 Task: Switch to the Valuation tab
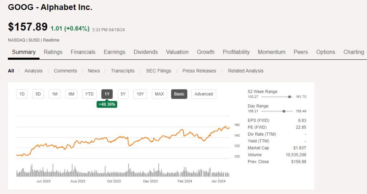click(177, 52)
